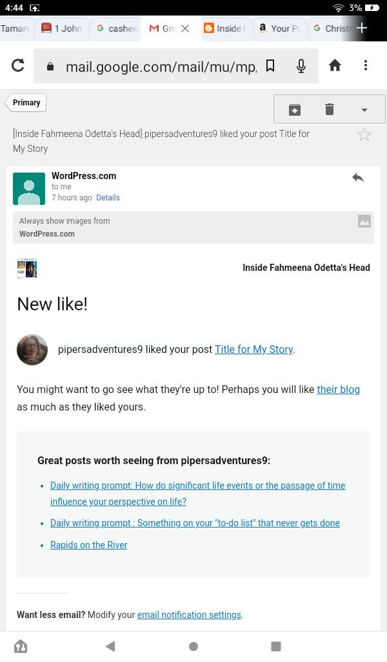Open the browser three-dot menu

(366, 65)
